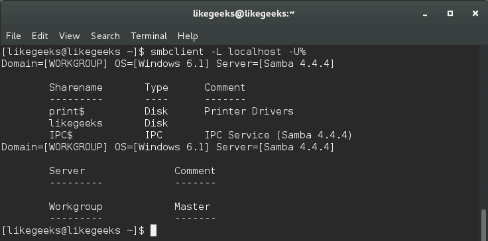Click the likegeeks@likegeeks title bar text
The width and height of the screenshot is (488, 241).
coord(244,13)
